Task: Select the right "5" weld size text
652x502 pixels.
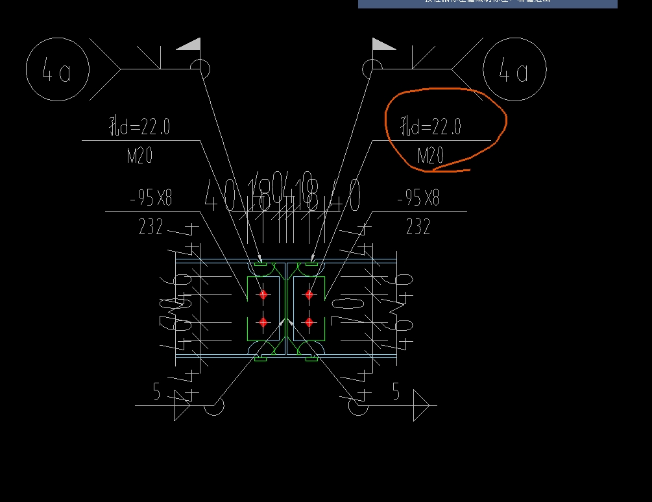Action: pos(396,391)
